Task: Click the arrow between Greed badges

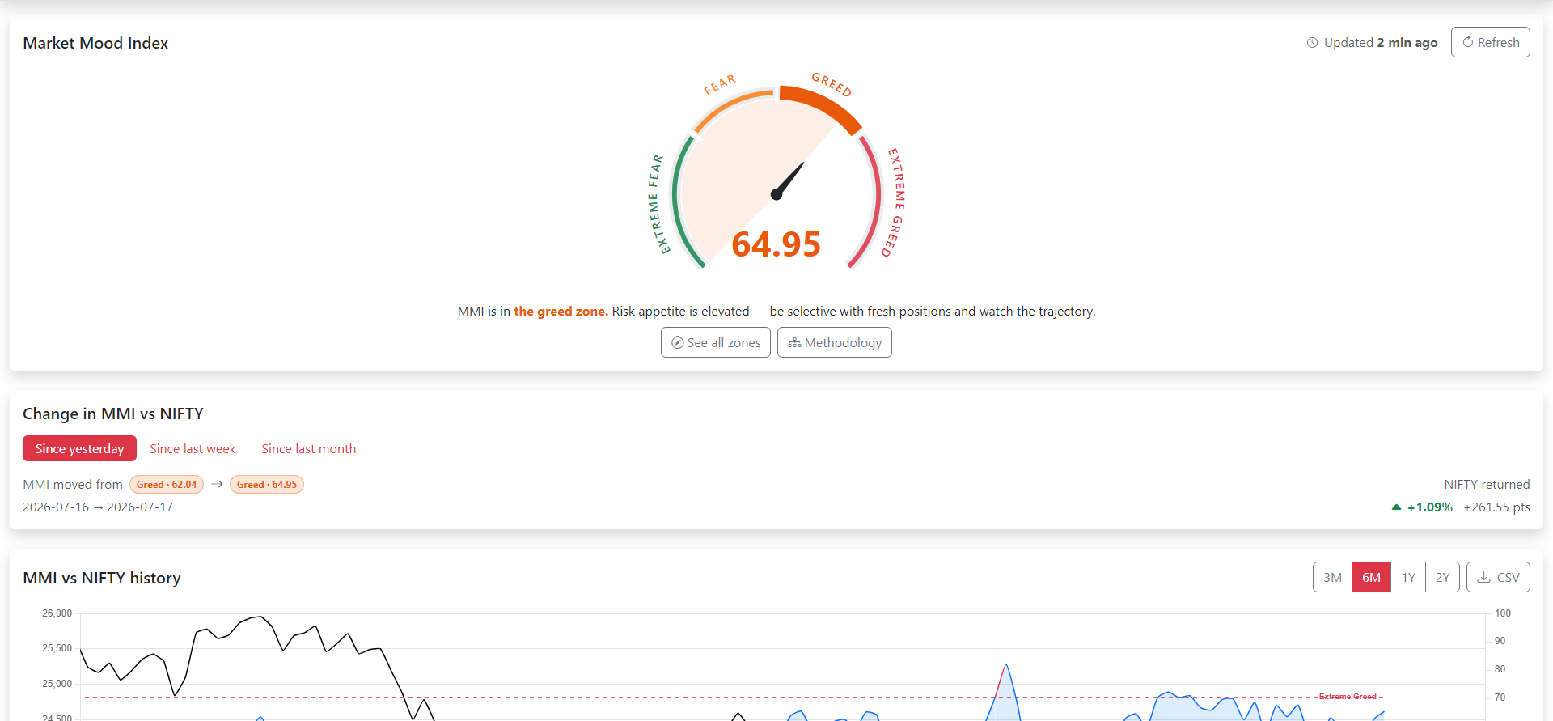Action: tap(217, 485)
